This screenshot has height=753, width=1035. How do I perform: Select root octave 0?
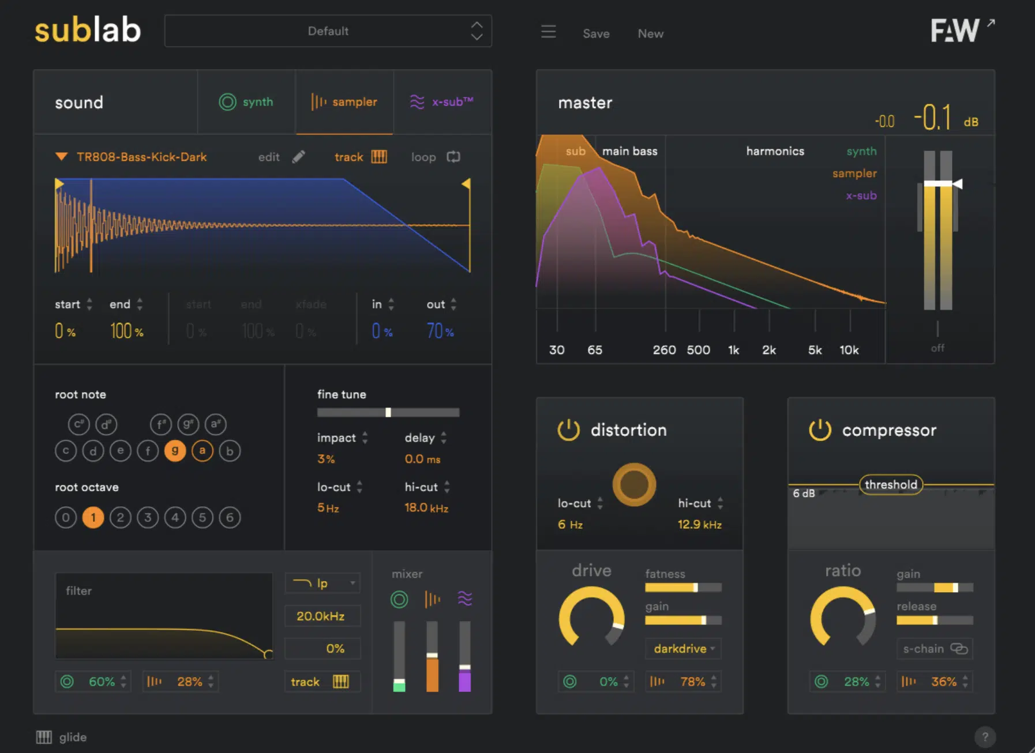[66, 517]
